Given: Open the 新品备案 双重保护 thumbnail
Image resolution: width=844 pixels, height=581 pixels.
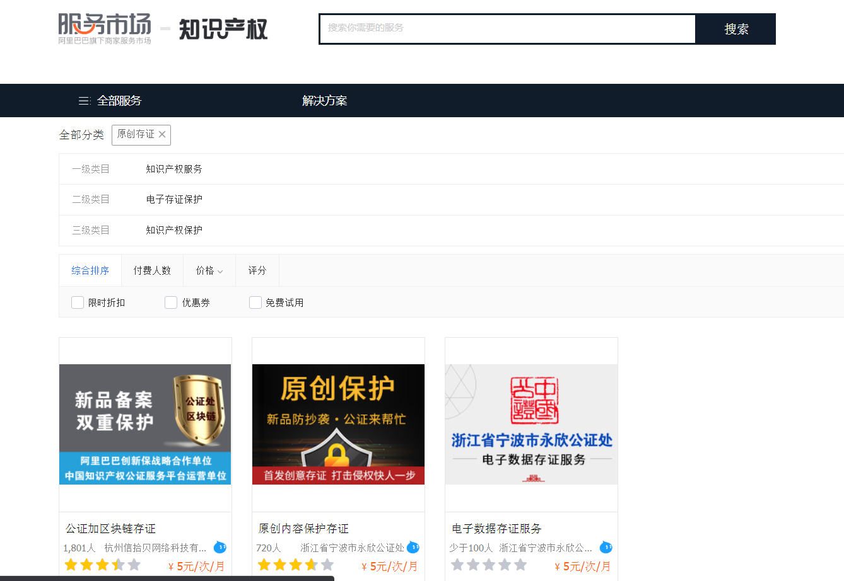Looking at the screenshot, I should click(x=145, y=424).
